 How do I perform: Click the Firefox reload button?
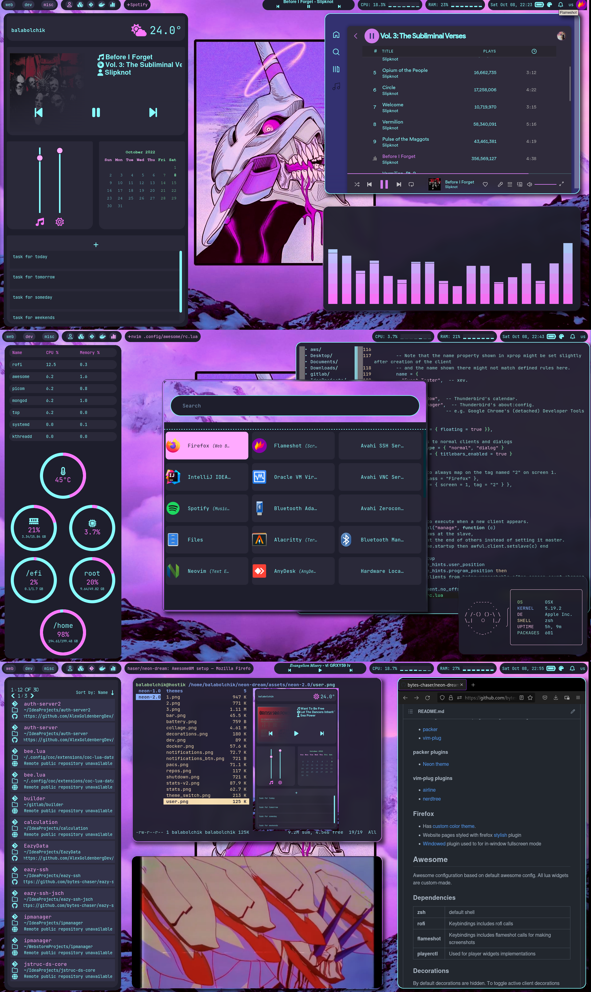click(x=427, y=698)
